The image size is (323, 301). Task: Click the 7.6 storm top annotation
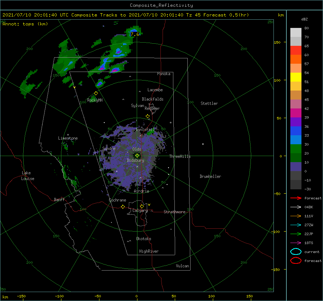[135, 34]
